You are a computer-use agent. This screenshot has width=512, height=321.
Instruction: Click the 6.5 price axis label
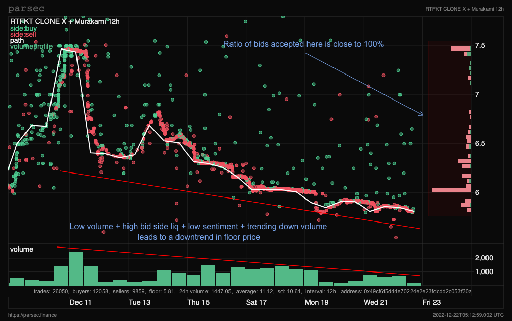(x=480, y=143)
